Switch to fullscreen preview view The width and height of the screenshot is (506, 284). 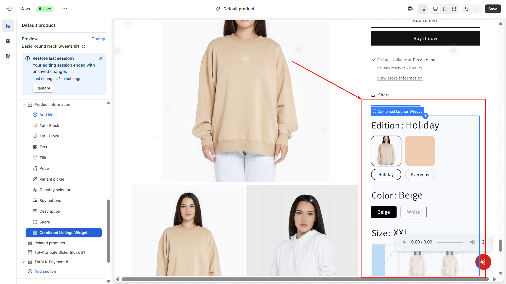454,9
